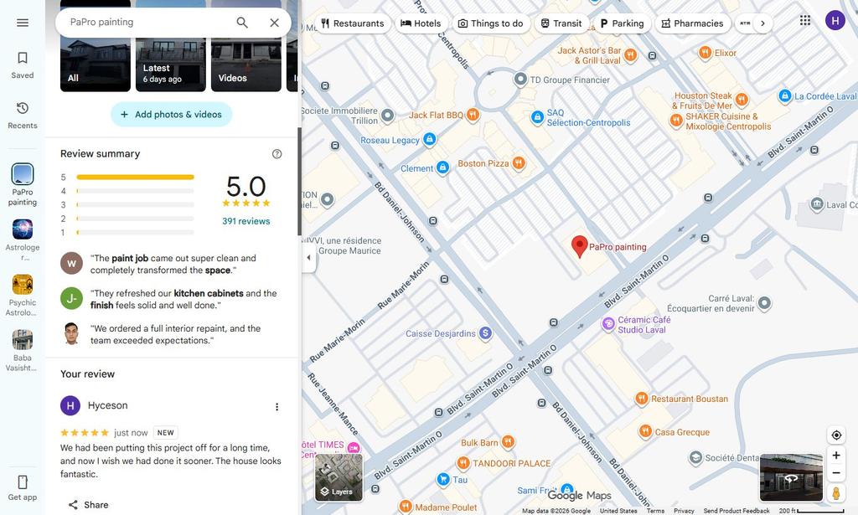The height and width of the screenshot is (515, 858).
Task: Share your review
Action: (88, 505)
